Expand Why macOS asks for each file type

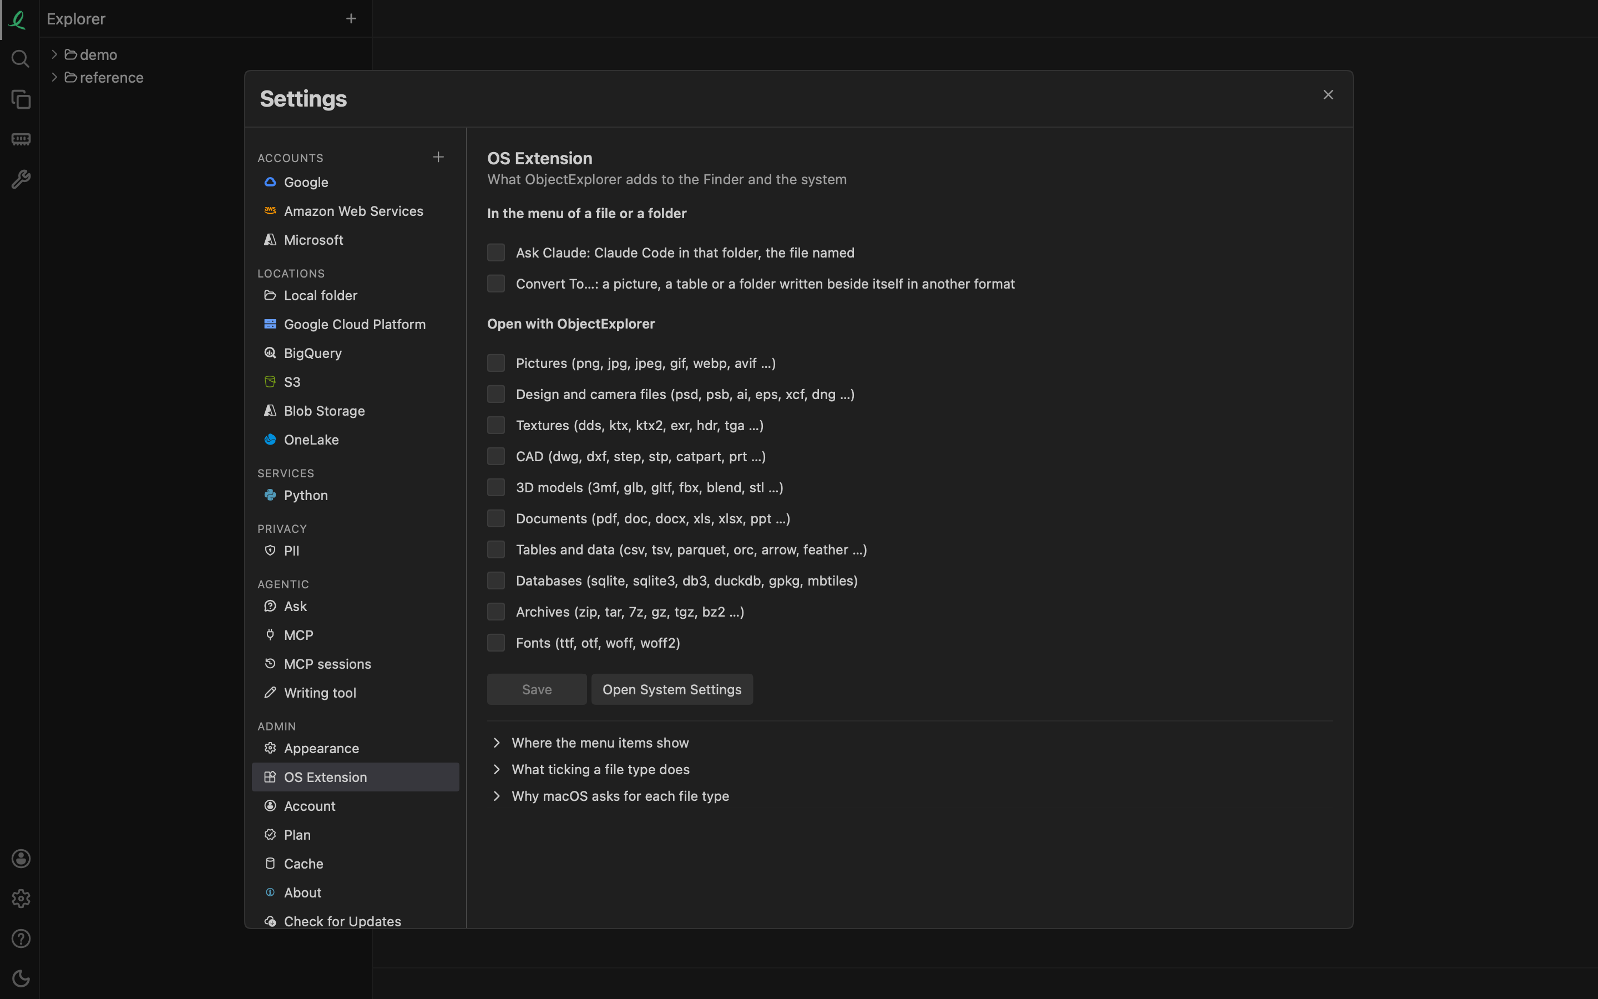click(610, 796)
